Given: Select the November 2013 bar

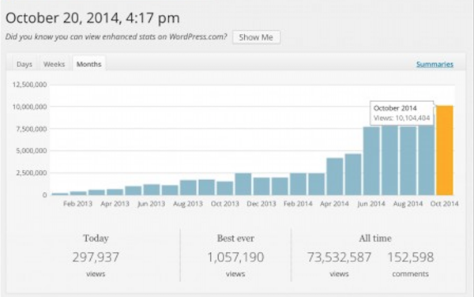Looking at the screenshot, I should coord(243,184).
